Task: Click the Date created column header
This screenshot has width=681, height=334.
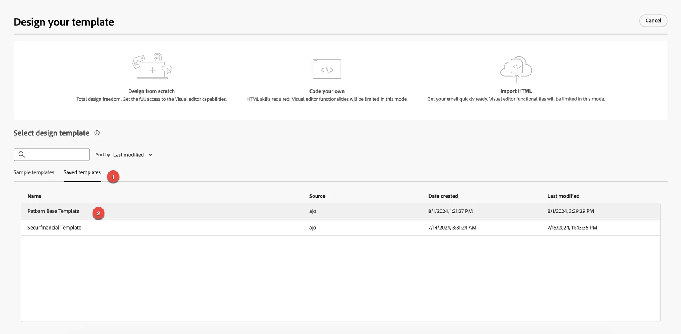Action: click(443, 196)
